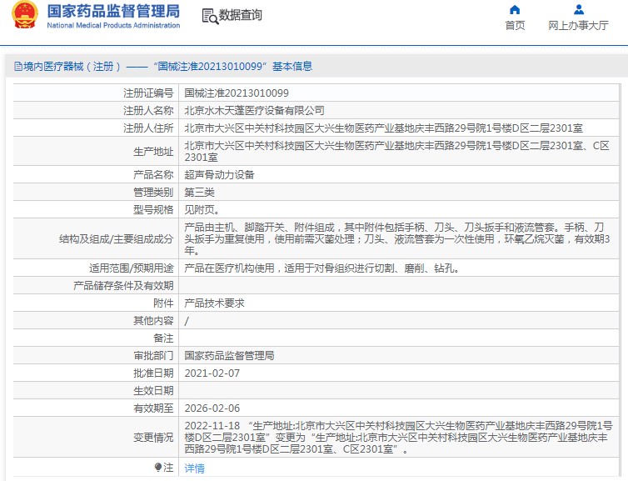
Task: Click the 适用范围/预期用途 value text
Action: (x=321, y=268)
